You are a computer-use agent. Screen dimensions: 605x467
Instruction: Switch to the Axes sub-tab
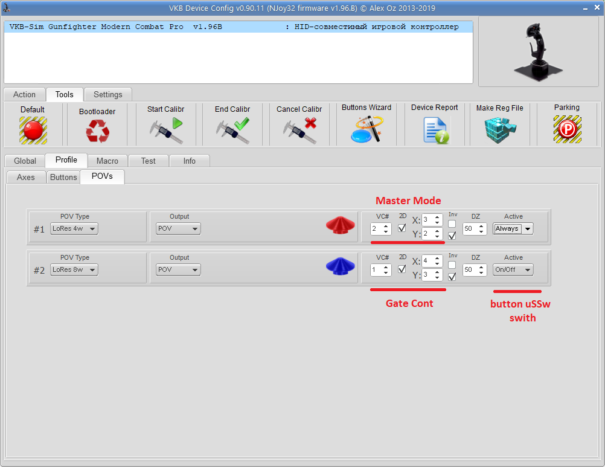[x=26, y=177]
